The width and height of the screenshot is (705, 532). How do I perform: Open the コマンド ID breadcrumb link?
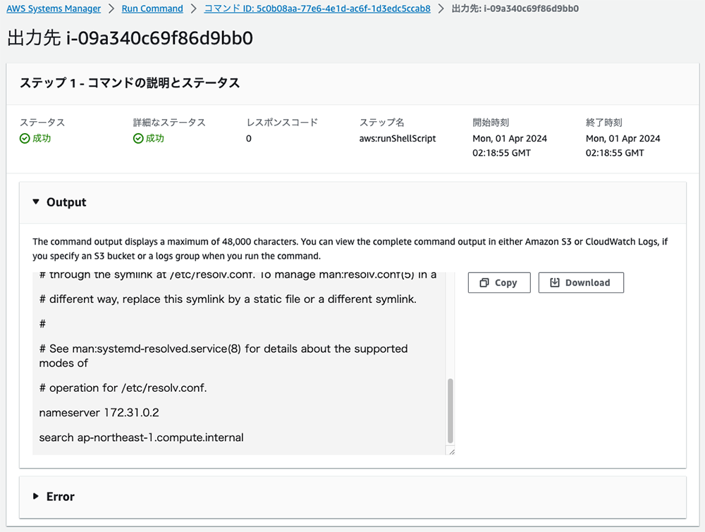coord(317,8)
